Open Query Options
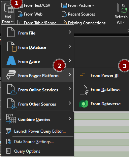129x157 pixels. pyautogui.click(x=38, y=151)
